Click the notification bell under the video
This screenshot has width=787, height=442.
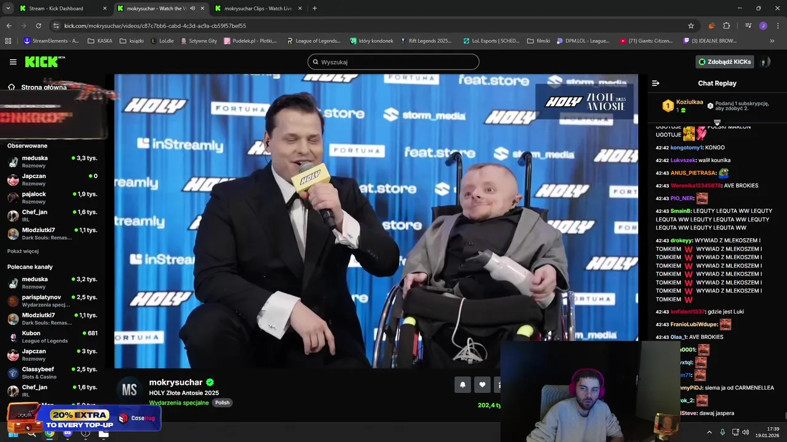coord(462,384)
